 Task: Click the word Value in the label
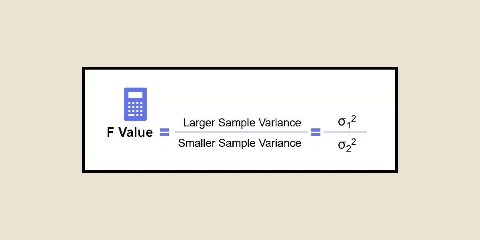click(x=136, y=132)
